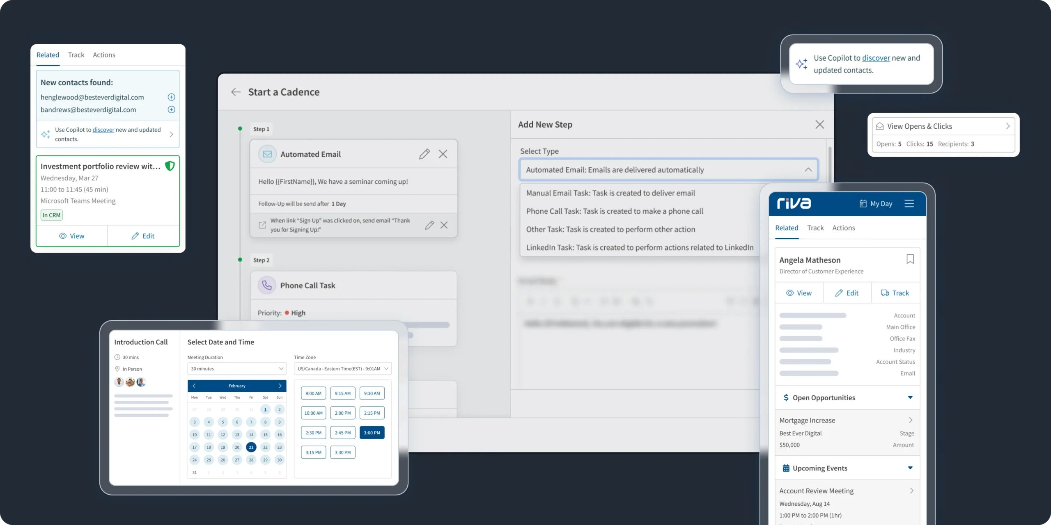Image resolution: width=1051 pixels, height=525 pixels.
Task: Switch to the Track tab in Riva panel
Action: [815, 227]
